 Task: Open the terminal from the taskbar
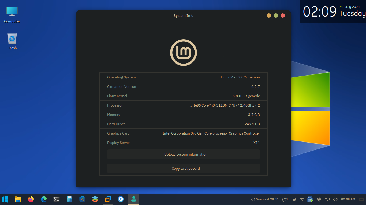(57, 199)
